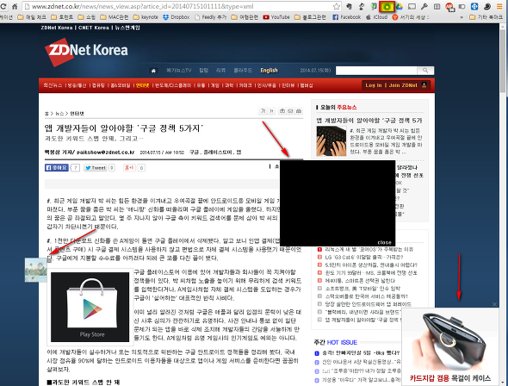Show hidden bookmarks with the chevron
The width and height of the screenshot is (508, 386).
point(462,17)
